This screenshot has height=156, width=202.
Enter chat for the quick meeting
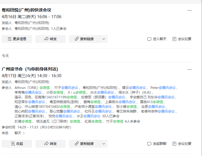point(157,39)
